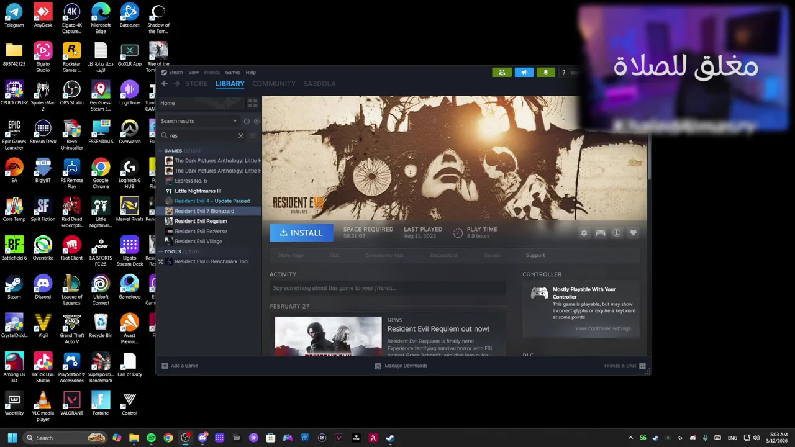Open Discord desktop shortcut
Viewport: 795px width, 447px height.
(x=43, y=287)
